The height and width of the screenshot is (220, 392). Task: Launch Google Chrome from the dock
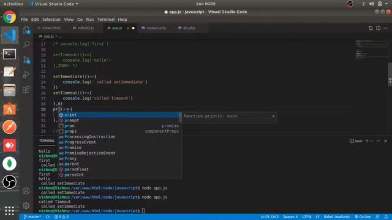tap(10, 17)
